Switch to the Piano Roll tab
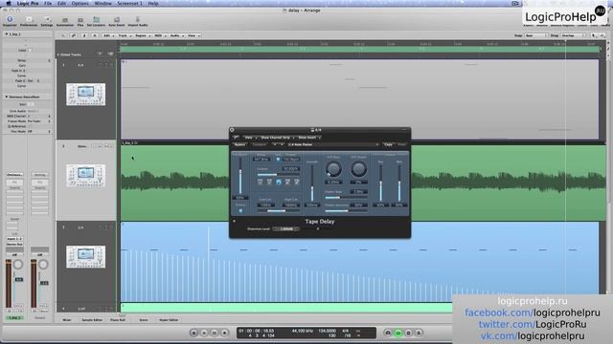The width and height of the screenshot is (613, 344). (x=118, y=320)
